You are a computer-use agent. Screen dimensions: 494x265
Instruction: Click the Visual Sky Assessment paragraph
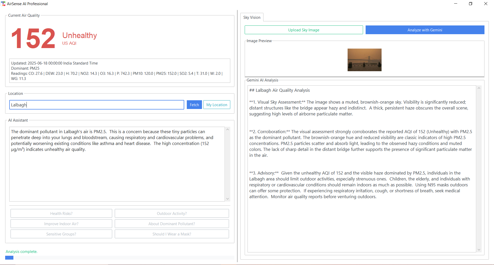point(359,108)
